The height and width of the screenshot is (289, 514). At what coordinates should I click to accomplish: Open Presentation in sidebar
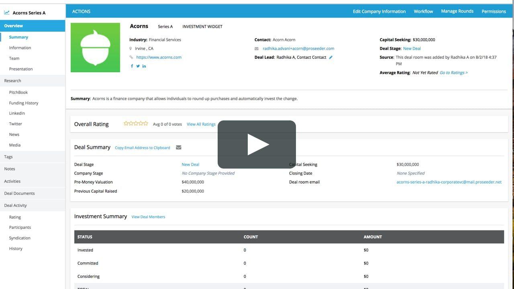click(x=21, y=69)
